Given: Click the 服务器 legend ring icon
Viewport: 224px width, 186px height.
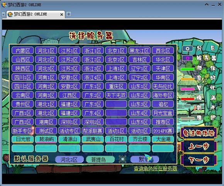Looking at the screenshot, I should pos(187,58).
